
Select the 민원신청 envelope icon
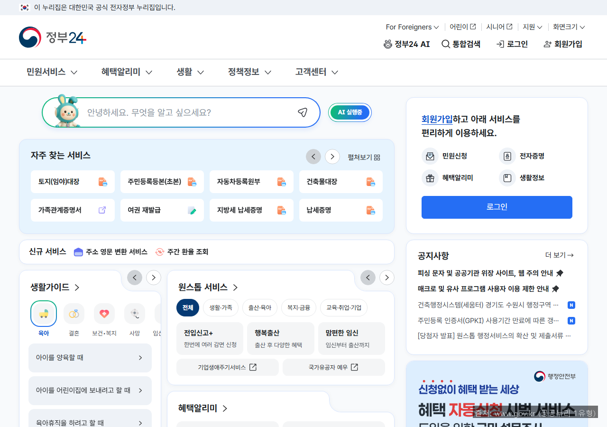click(430, 156)
